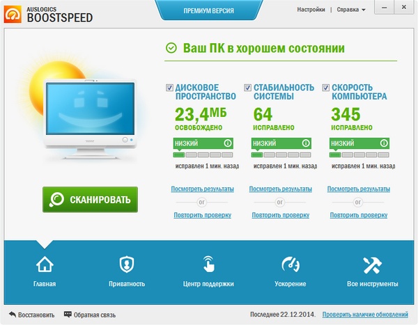Open the Настройки menu item

point(311,10)
